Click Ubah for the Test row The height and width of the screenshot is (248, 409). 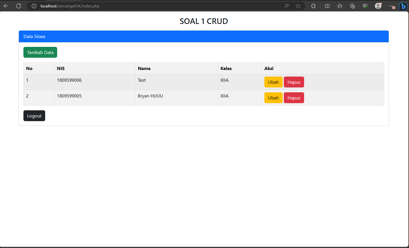click(x=273, y=82)
